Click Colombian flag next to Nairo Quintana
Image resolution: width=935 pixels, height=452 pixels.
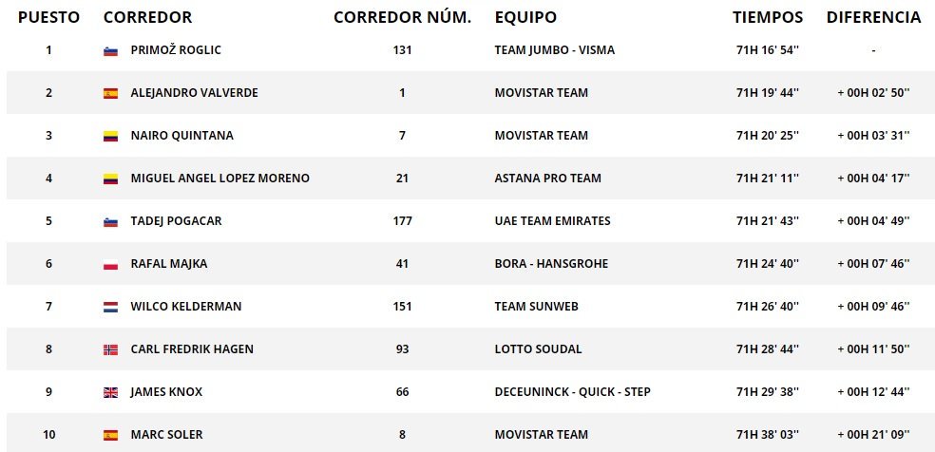(x=110, y=136)
